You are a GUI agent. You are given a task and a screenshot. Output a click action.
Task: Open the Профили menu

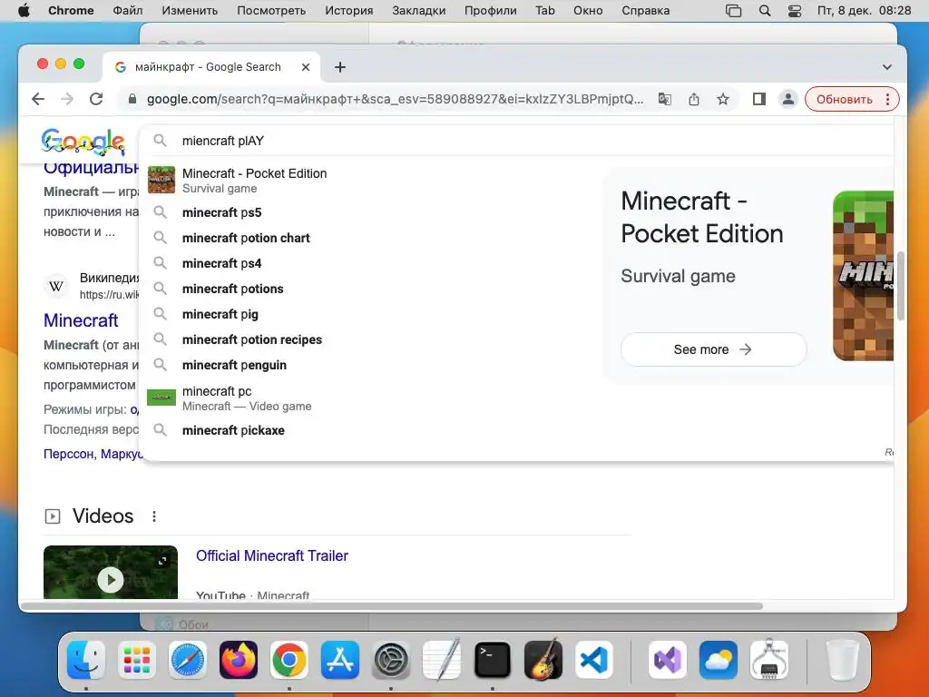(x=491, y=11)
